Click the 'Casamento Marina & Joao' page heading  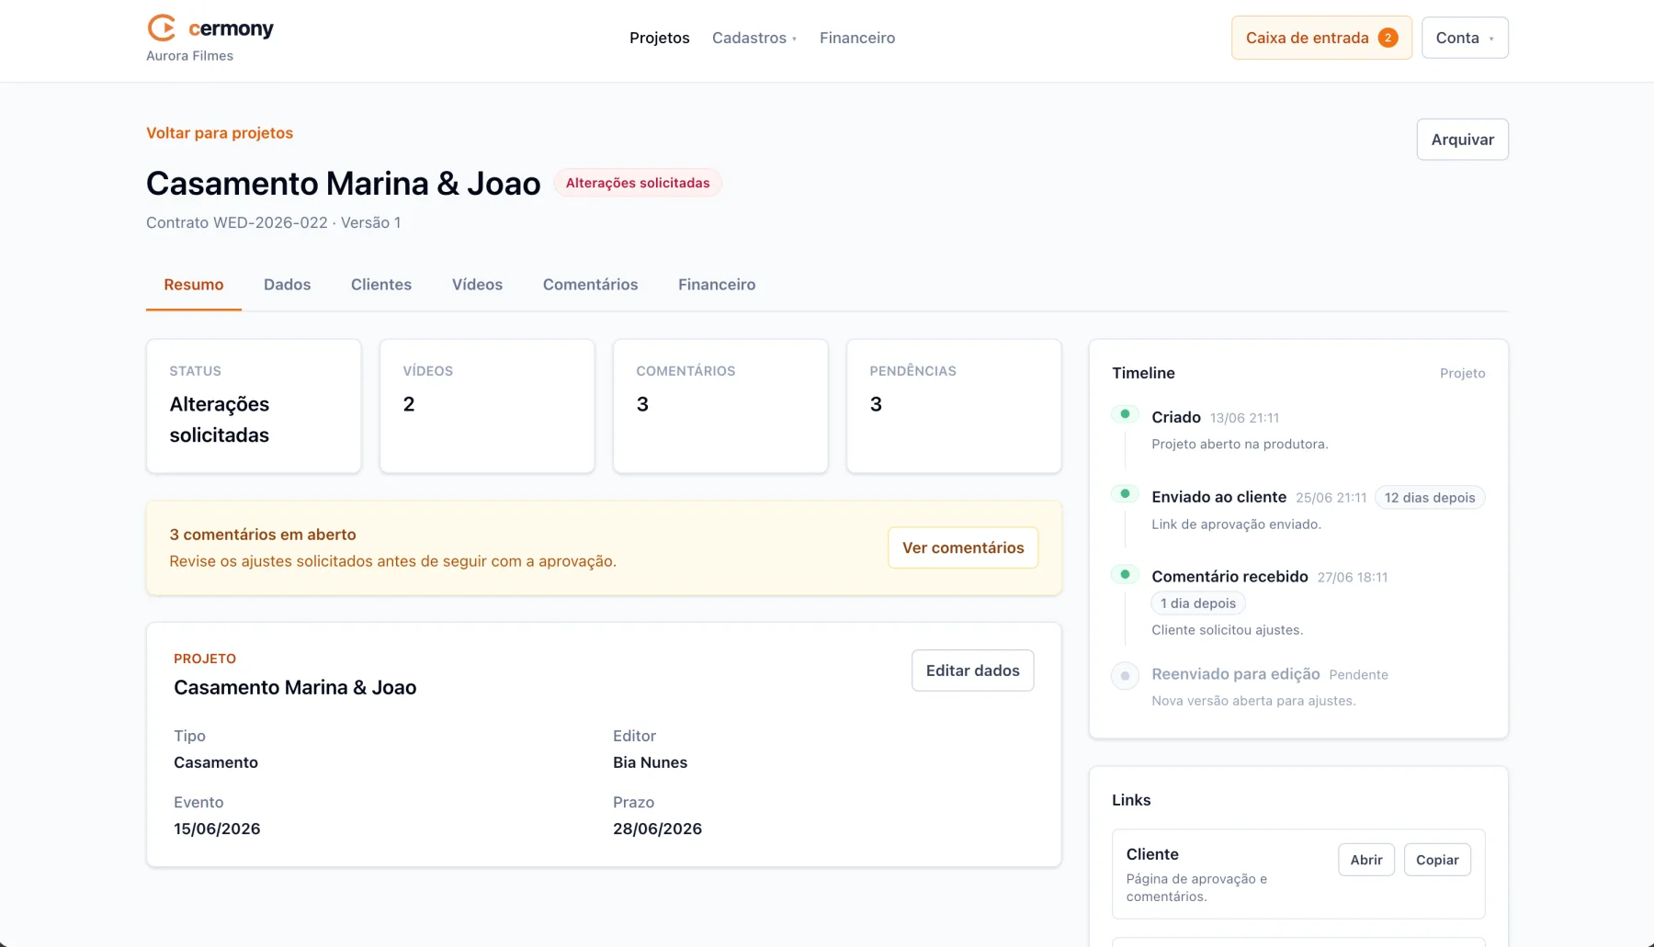coord(344,183)
